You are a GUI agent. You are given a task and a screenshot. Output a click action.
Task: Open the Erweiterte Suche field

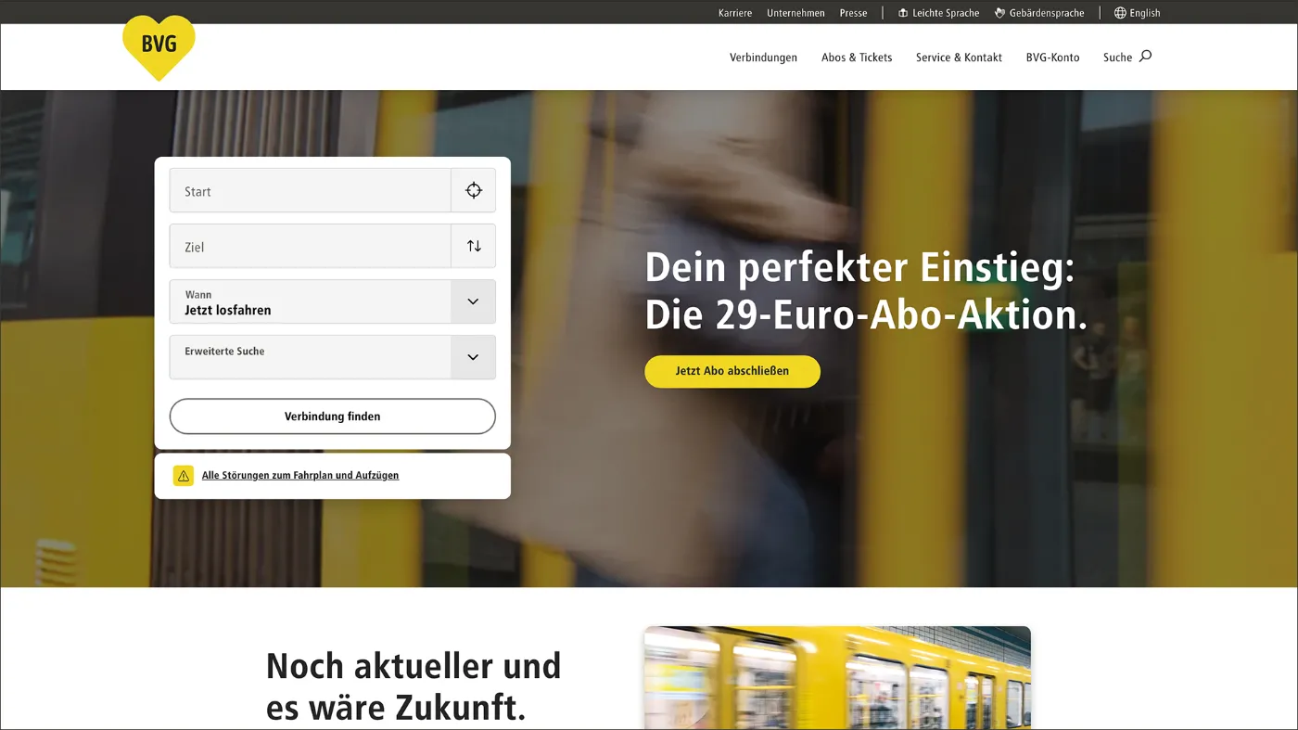pos(333,357)
